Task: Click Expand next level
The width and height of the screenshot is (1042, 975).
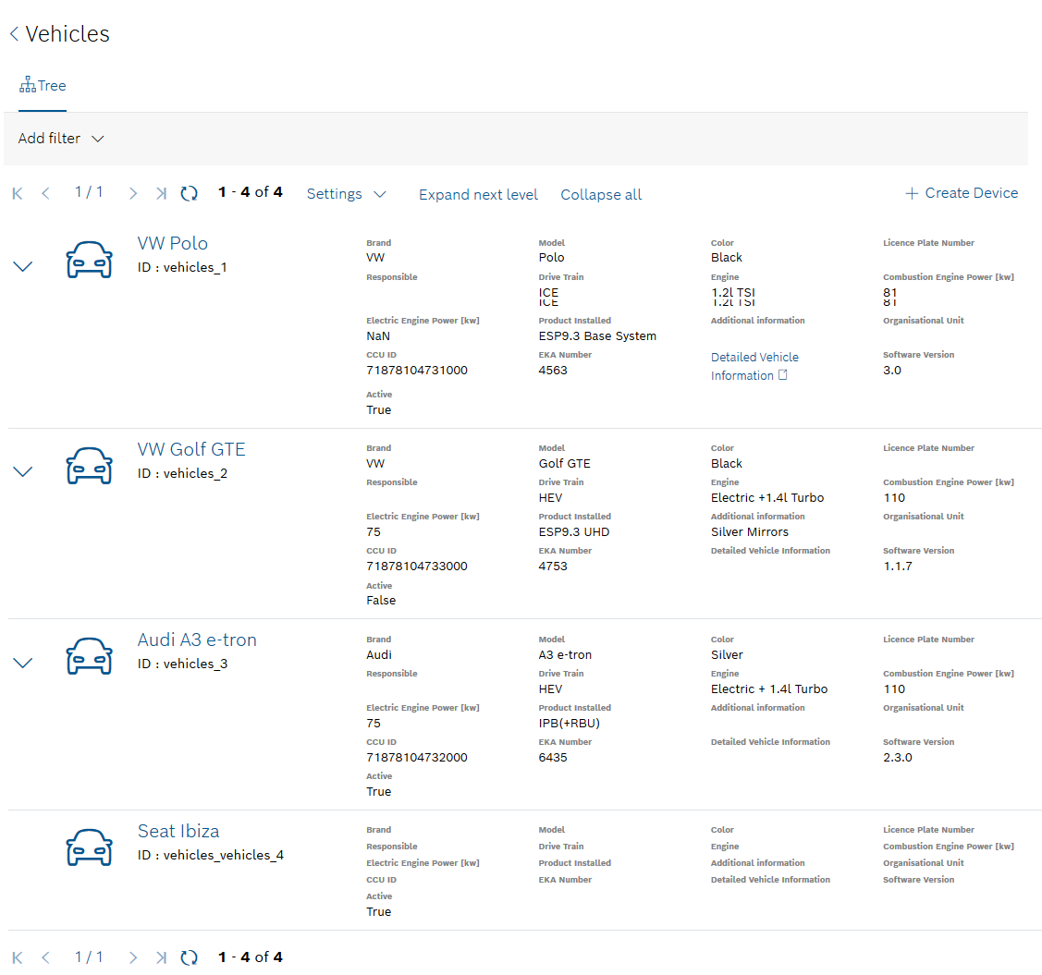Action: tap(478, 194)
